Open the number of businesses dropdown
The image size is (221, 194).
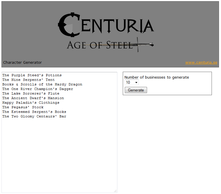click(x=132, y=82)
